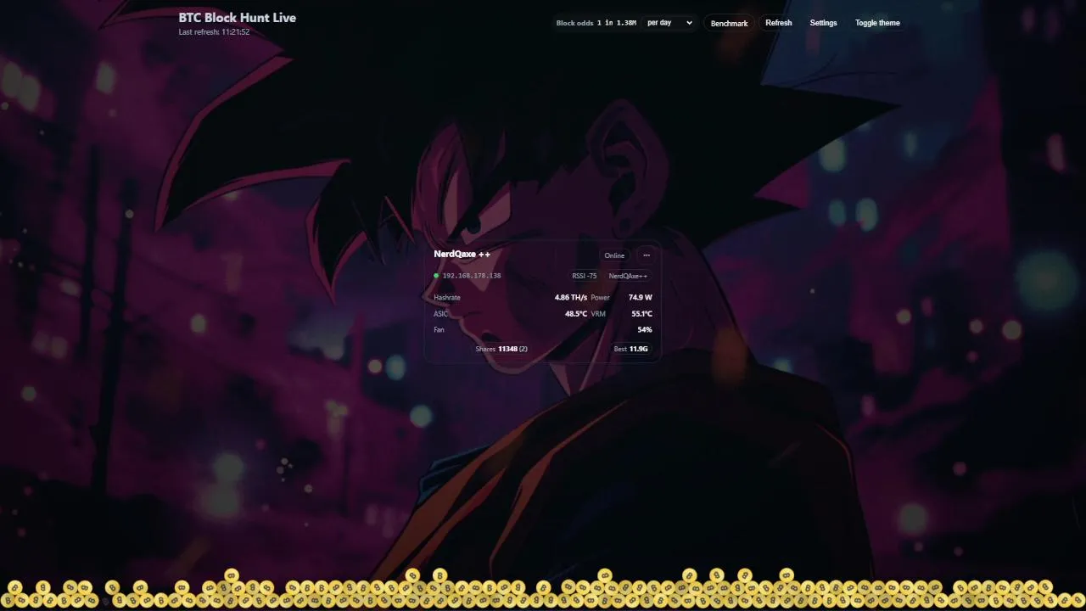Open the 'per day' block odds dropdown
Image resolution: width=1086 pixels, height=611 pixels.
coord(669,23)
